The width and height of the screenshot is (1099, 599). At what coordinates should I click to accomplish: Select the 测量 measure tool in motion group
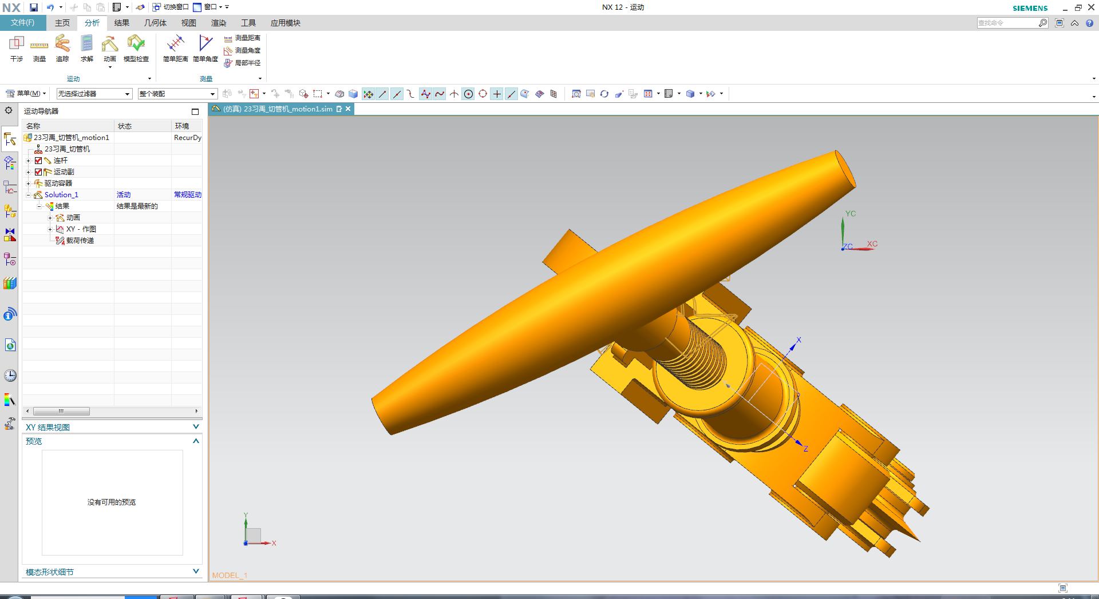39,49
